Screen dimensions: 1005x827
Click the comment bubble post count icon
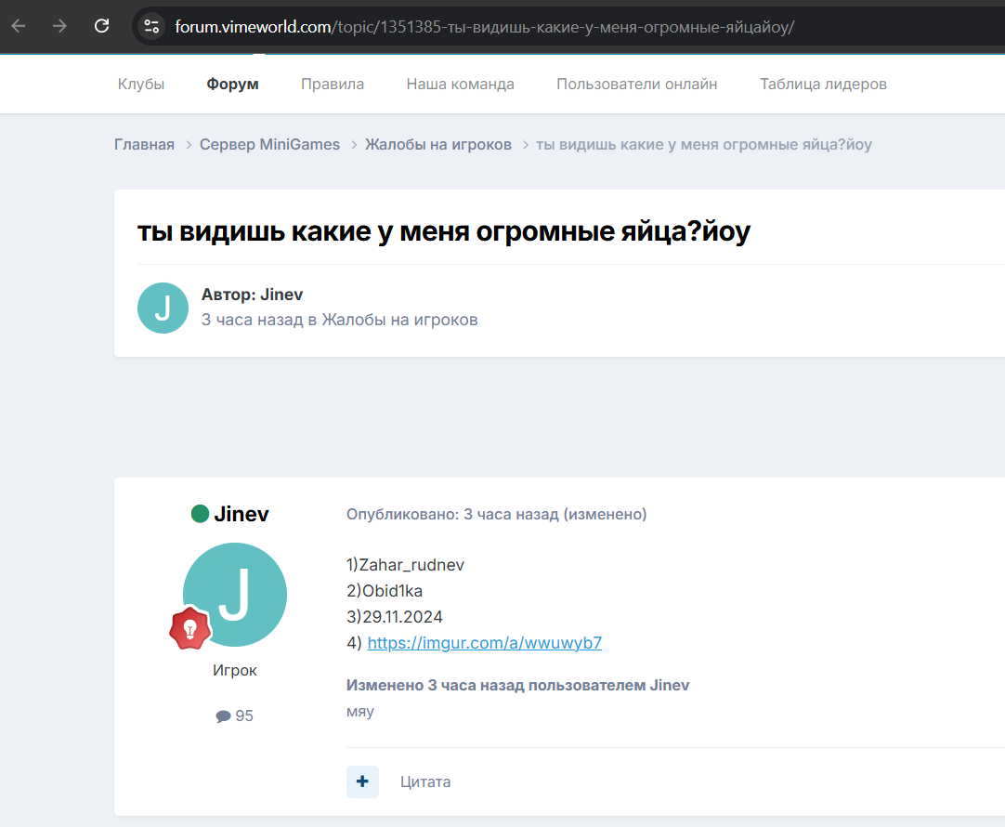223,716
